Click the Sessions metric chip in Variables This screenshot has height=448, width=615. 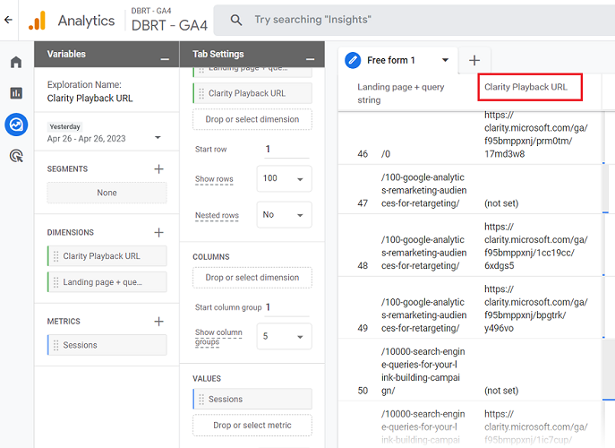pos(107,345)
